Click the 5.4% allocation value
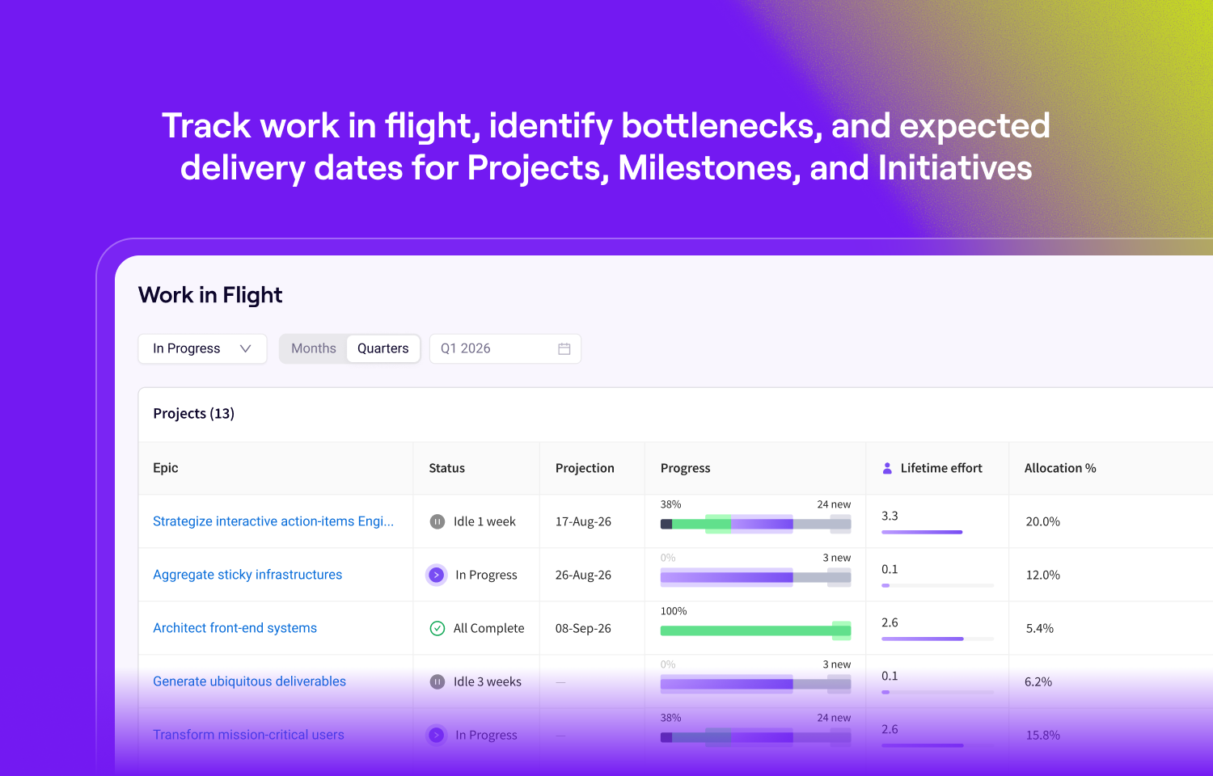1213x776 pixels. (x=1040, y=628)
